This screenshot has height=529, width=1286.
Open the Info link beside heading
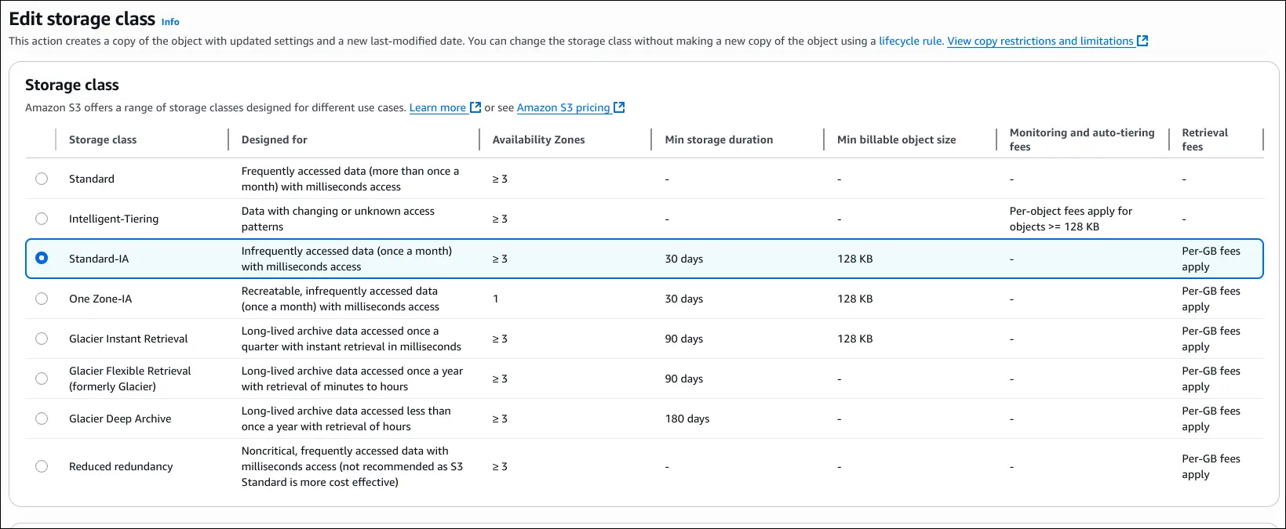[x=170, y=22]
